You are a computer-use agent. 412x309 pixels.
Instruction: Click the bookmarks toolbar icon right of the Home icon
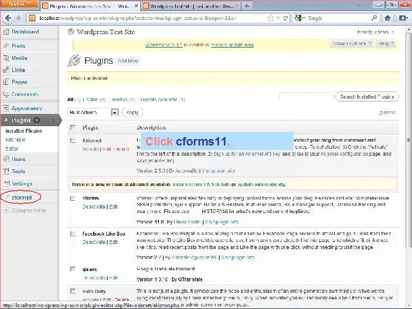[x=404, y=18]
